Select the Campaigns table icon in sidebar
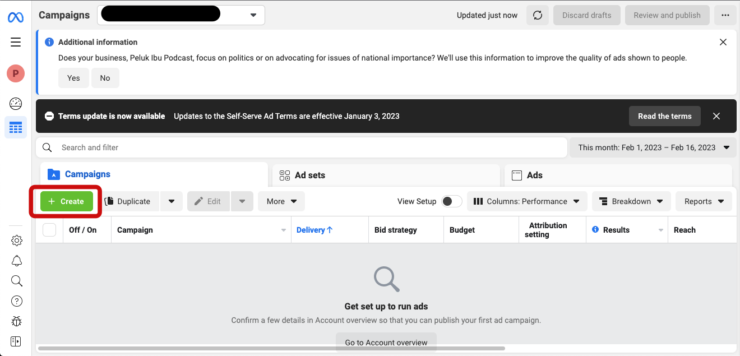Screen dimensions: 740x356 16,128
